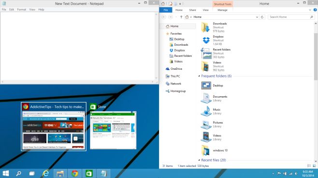Switch to large thumbnails view in status bar
Image resolution: width=318 pixels, height=178 pixels.
point(314,165)
